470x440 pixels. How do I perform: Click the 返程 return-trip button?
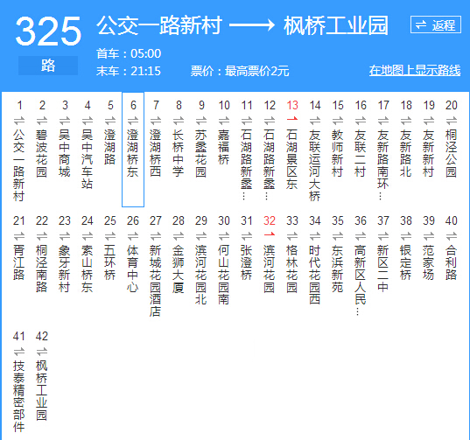436,24
